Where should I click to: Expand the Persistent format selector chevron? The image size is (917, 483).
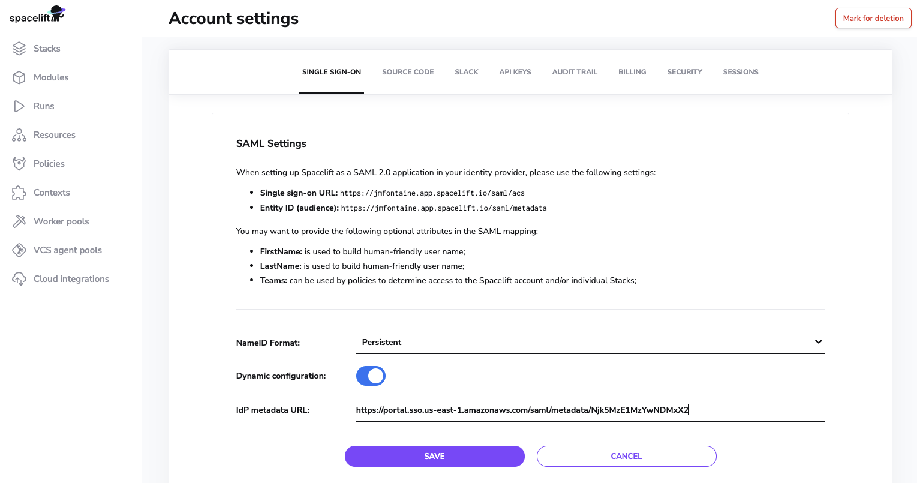pyautogui.click(x=818, y=341)
